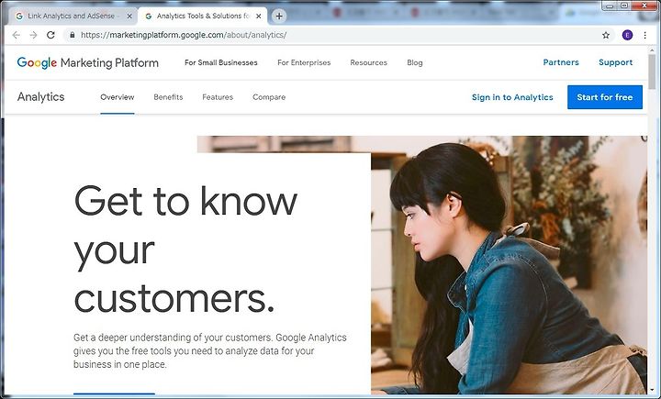Click Sign in to Analytics
The width and height of the screenshot is (661, 399).
[512, 97]
